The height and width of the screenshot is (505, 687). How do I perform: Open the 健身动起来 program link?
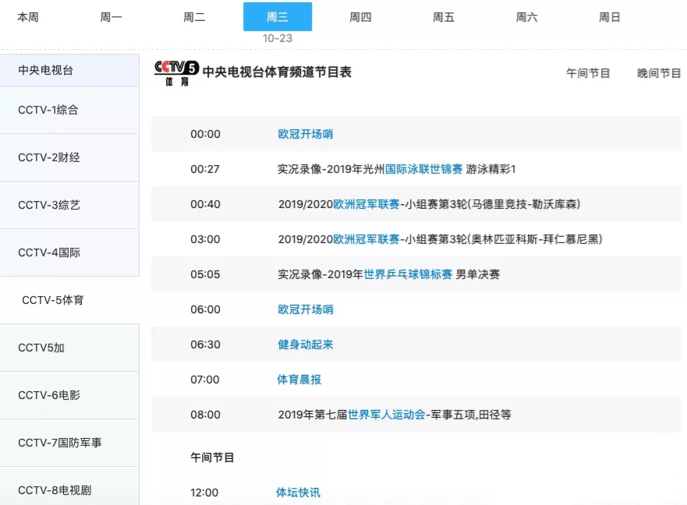(x=306, y=344)
